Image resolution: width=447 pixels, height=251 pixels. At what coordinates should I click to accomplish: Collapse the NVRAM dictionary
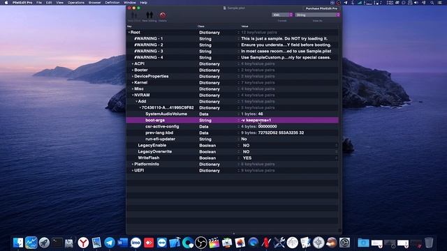coord(133,95)
